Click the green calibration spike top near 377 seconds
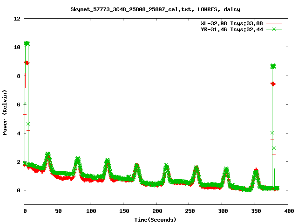298x224 pixels. coord(273,67)
